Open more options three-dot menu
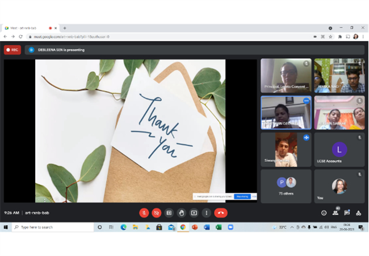The height and width of the screenshot is (256, 369). [x=207, y=213]
